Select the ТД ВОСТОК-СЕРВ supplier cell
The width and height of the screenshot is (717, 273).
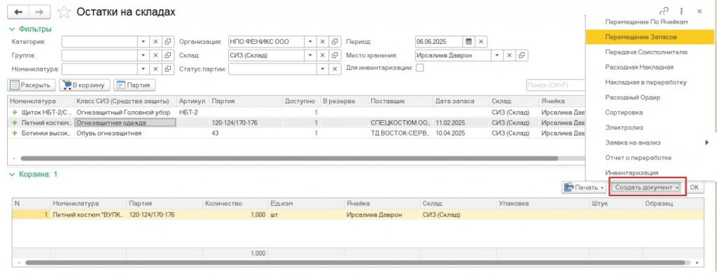pyautogui.click(x=400, y=133)
